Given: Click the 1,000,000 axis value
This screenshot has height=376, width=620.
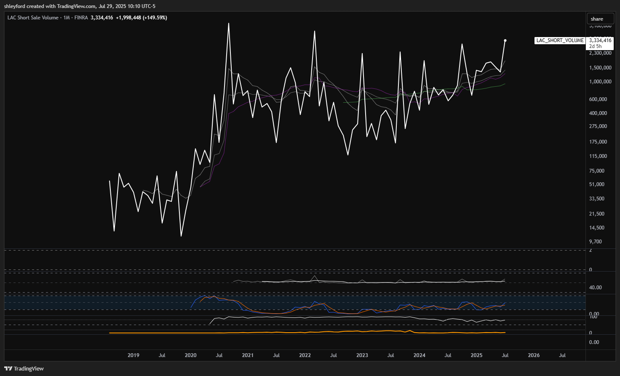Looking at the screenshot, I should 600,82.
